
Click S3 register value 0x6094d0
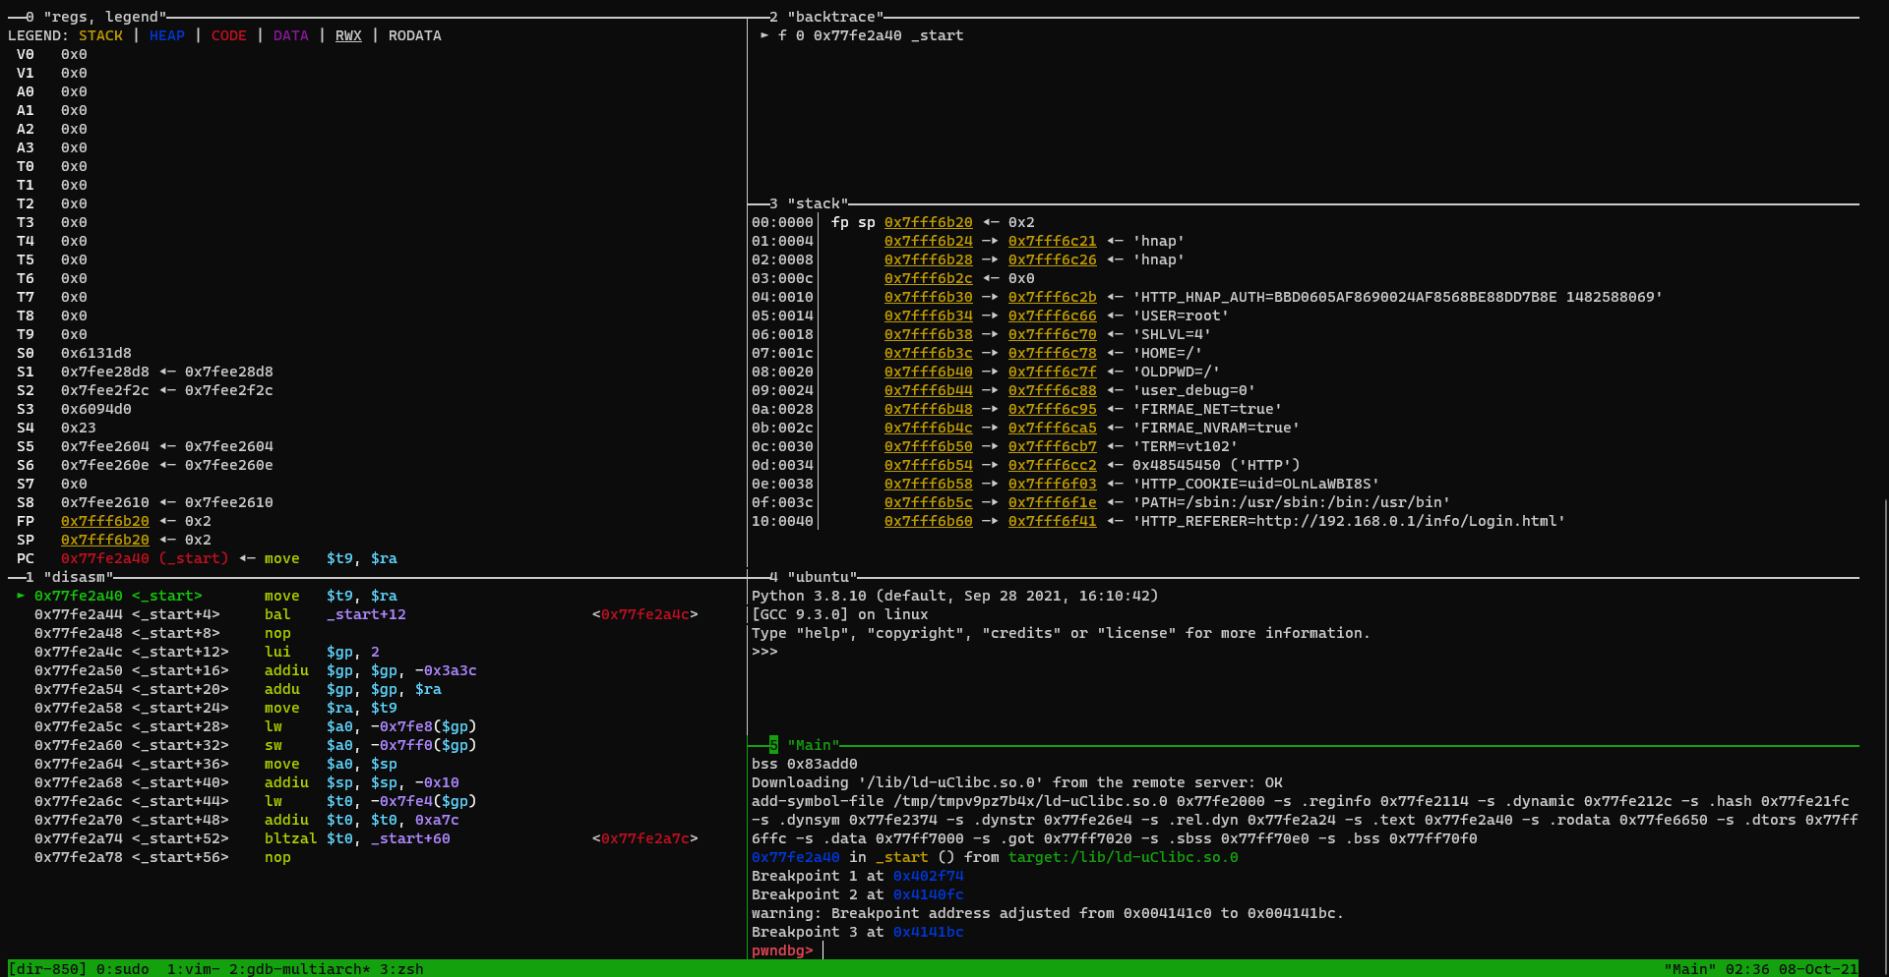(x=96, y=409)
